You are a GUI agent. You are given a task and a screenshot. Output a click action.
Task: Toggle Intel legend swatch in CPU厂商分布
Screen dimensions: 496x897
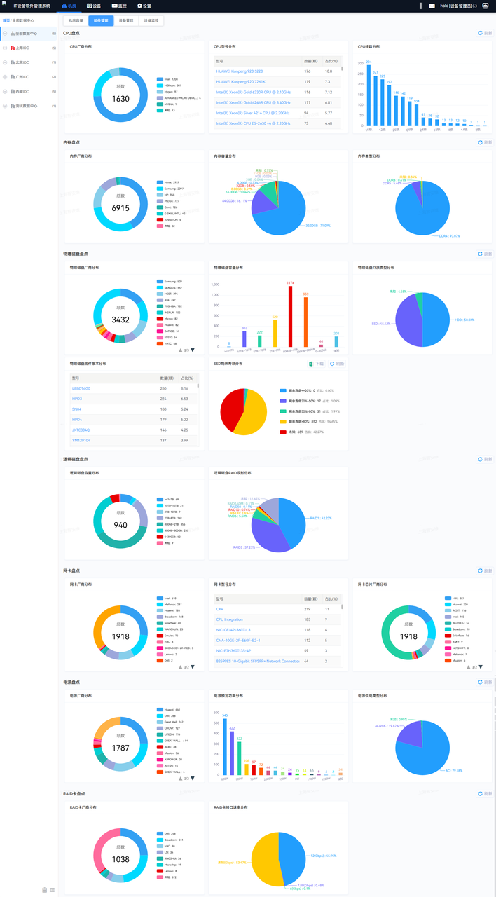pyautogui.click(x=160, y=80)
